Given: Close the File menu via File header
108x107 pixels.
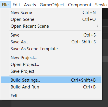Looking at the screenshot, I should click(5, 5).
